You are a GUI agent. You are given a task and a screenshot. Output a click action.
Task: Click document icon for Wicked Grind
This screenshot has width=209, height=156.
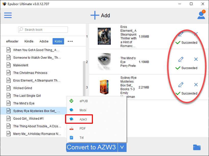click(8, 88)
